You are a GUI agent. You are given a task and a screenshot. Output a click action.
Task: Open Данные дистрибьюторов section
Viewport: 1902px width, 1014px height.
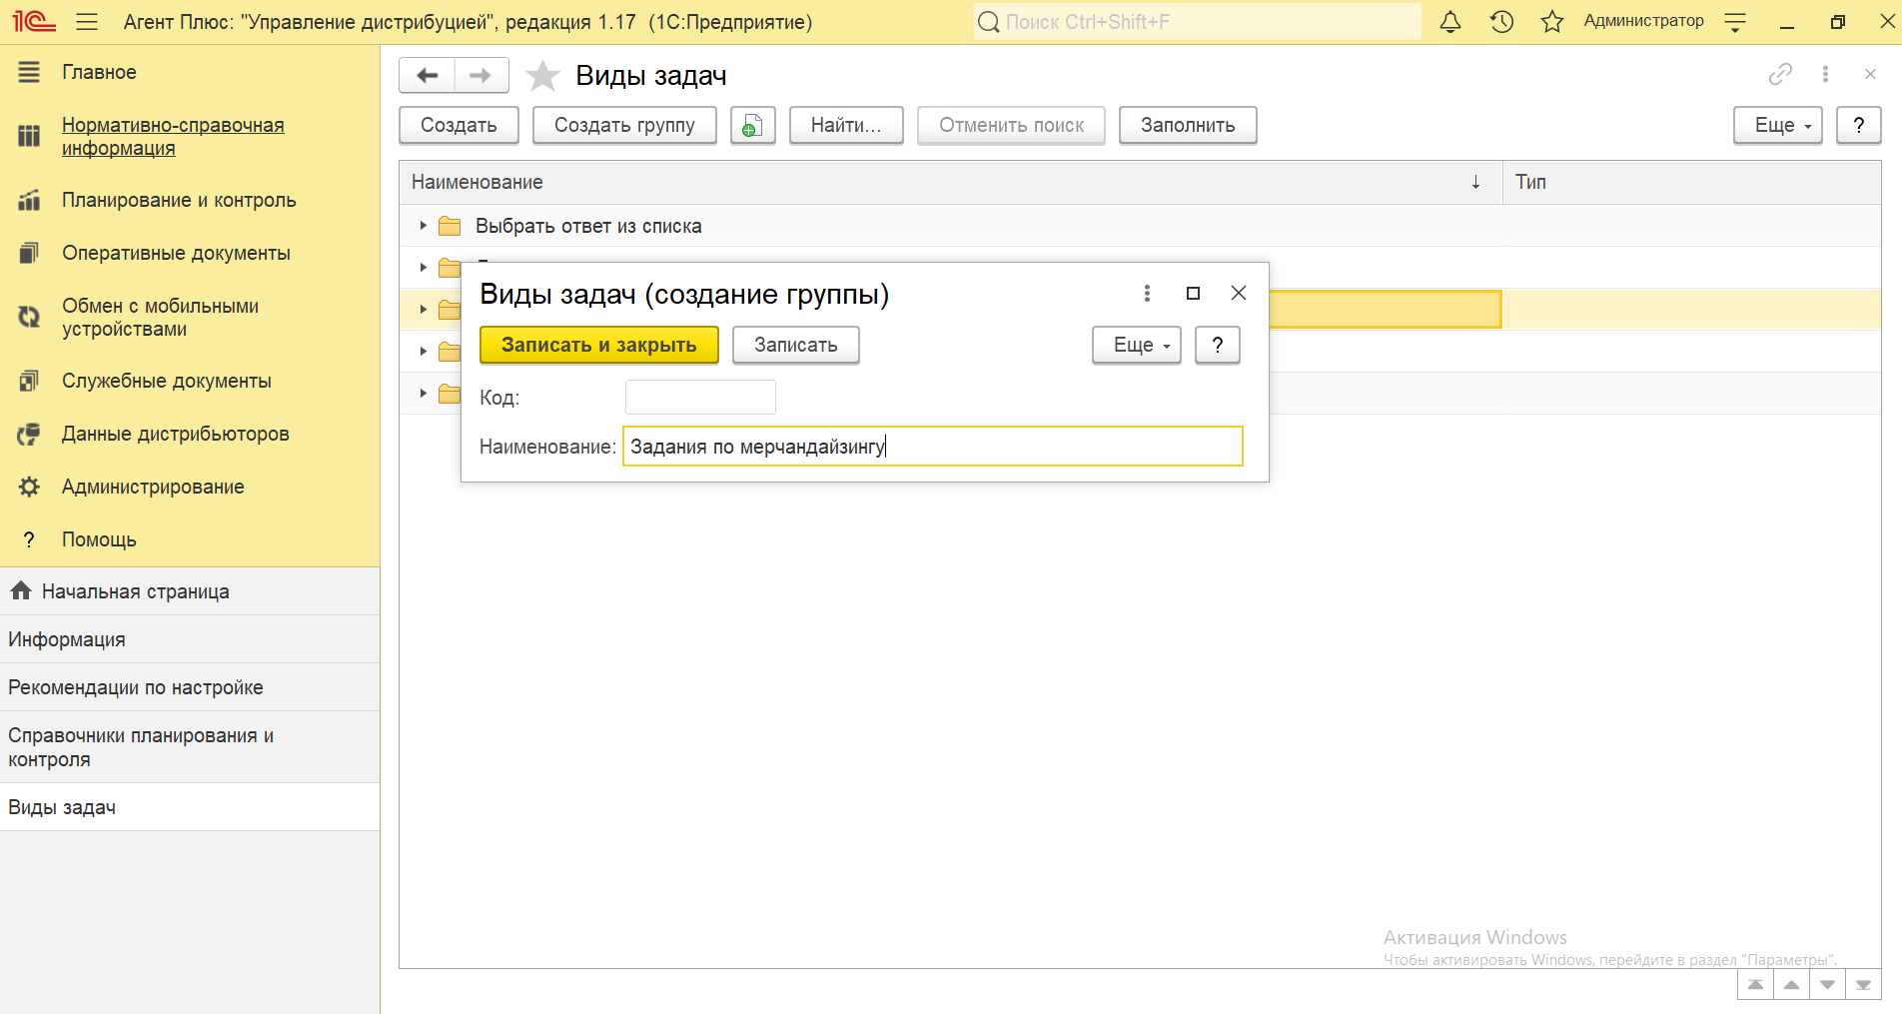[x=176, y=434]
